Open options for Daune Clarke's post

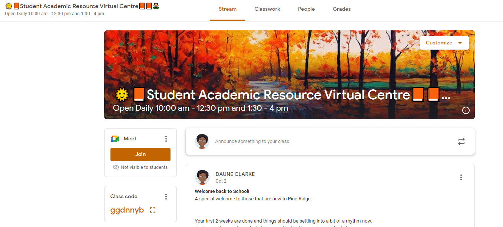click(x=461, y=177)
